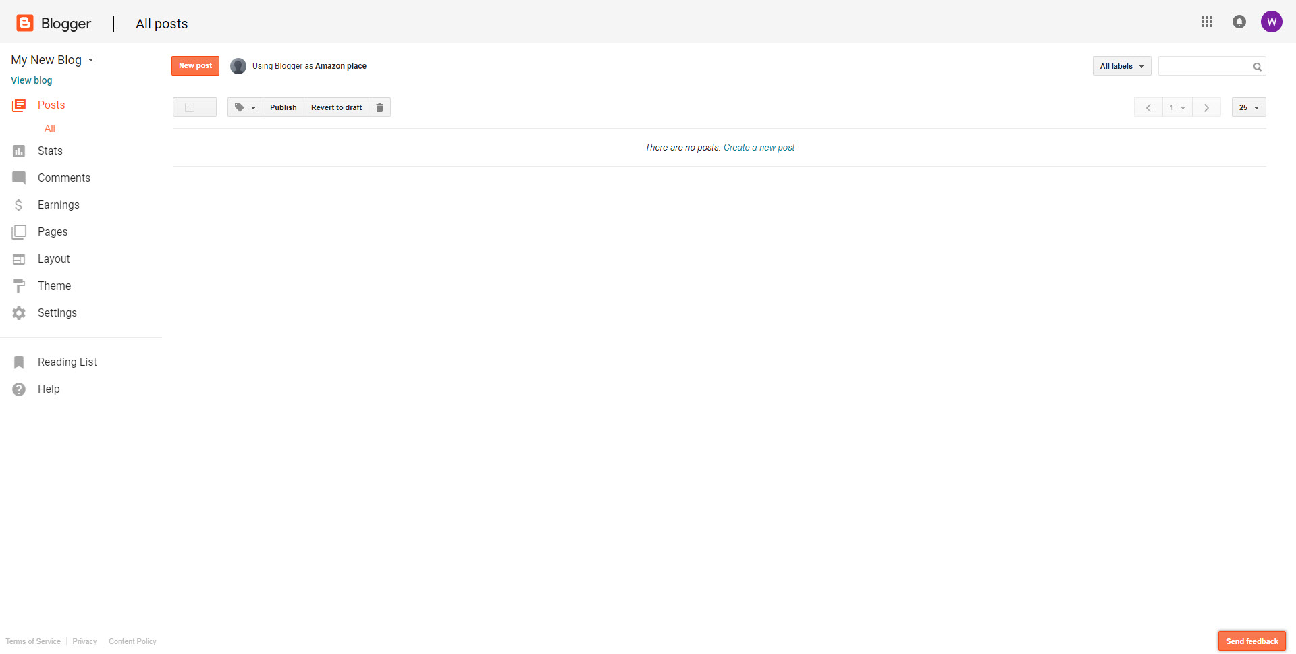Open the account avatar menu
Screen dimensions: 1296x654
click(x=1271, y=22)
